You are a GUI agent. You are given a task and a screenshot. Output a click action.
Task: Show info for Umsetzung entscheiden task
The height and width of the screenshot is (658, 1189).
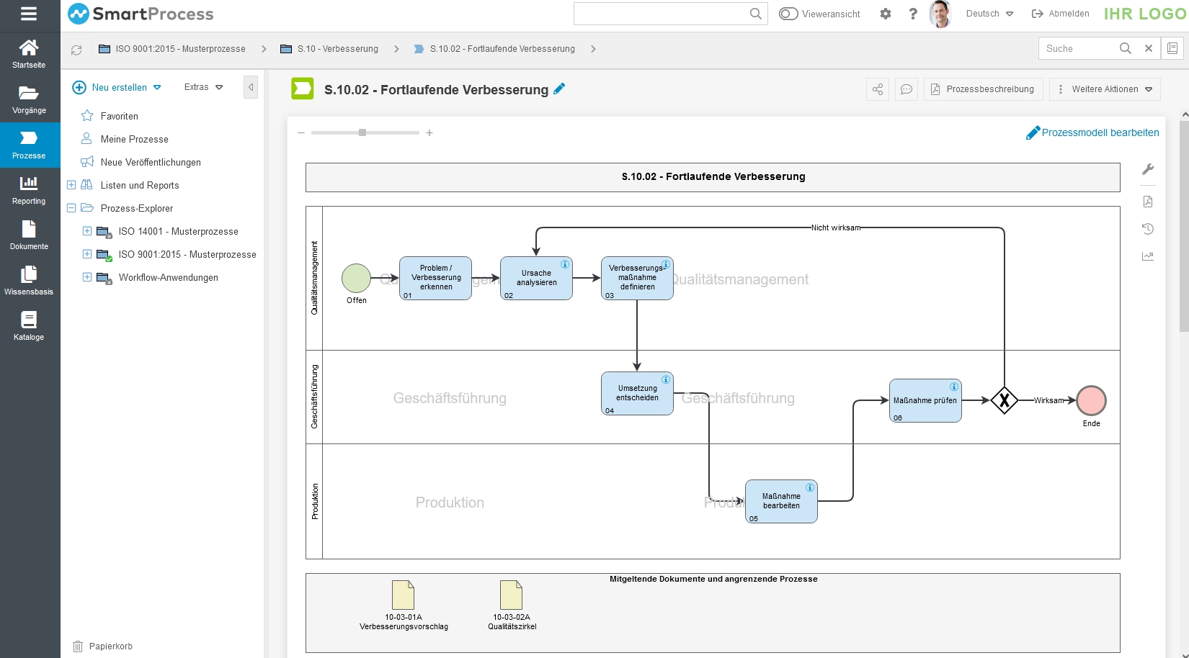point(666,379)
